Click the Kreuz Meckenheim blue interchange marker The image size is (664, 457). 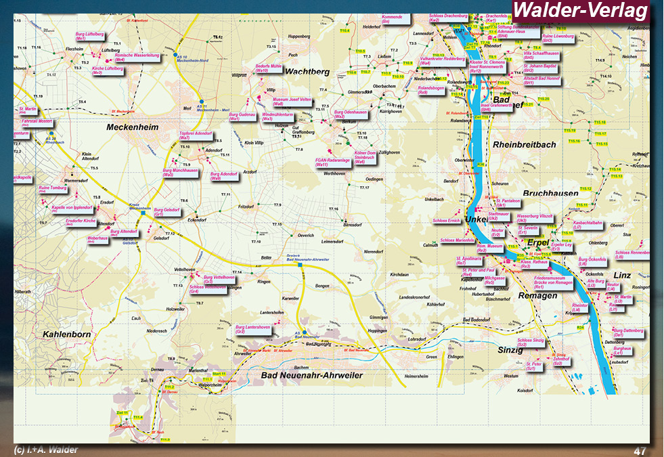(x=143, y=213)
